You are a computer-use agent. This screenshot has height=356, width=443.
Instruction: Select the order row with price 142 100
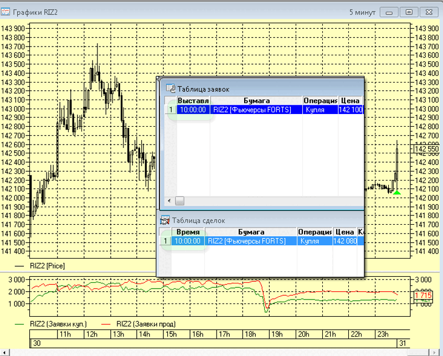coord(256,110)
